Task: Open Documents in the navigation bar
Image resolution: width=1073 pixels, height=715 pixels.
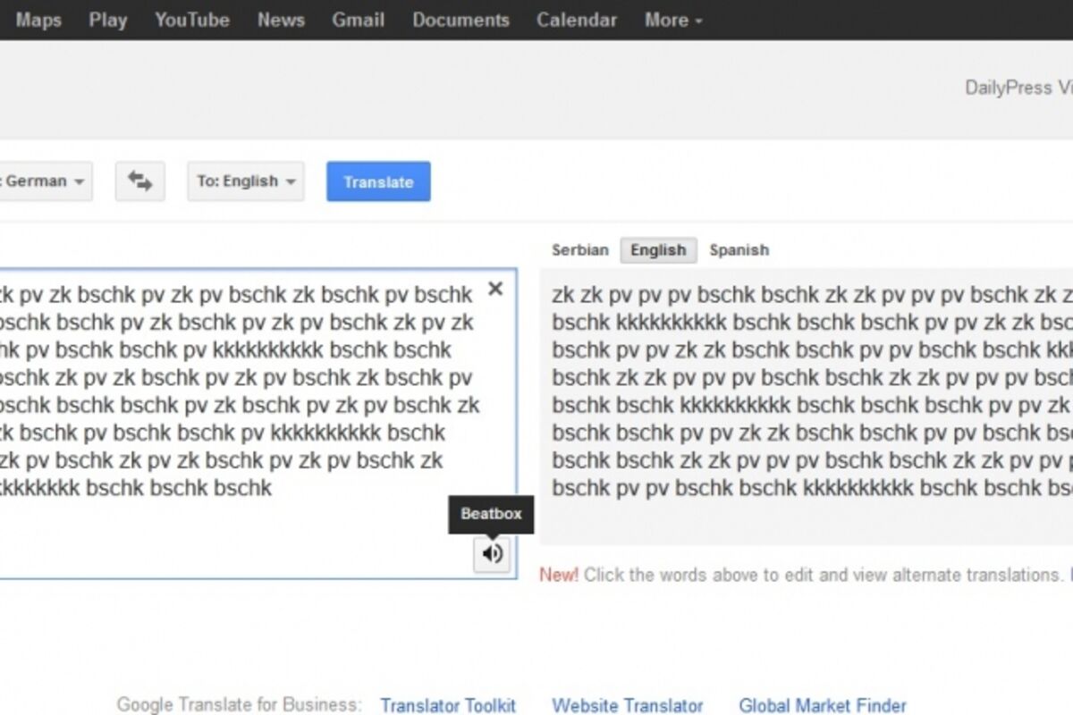Action: (460, 20)
